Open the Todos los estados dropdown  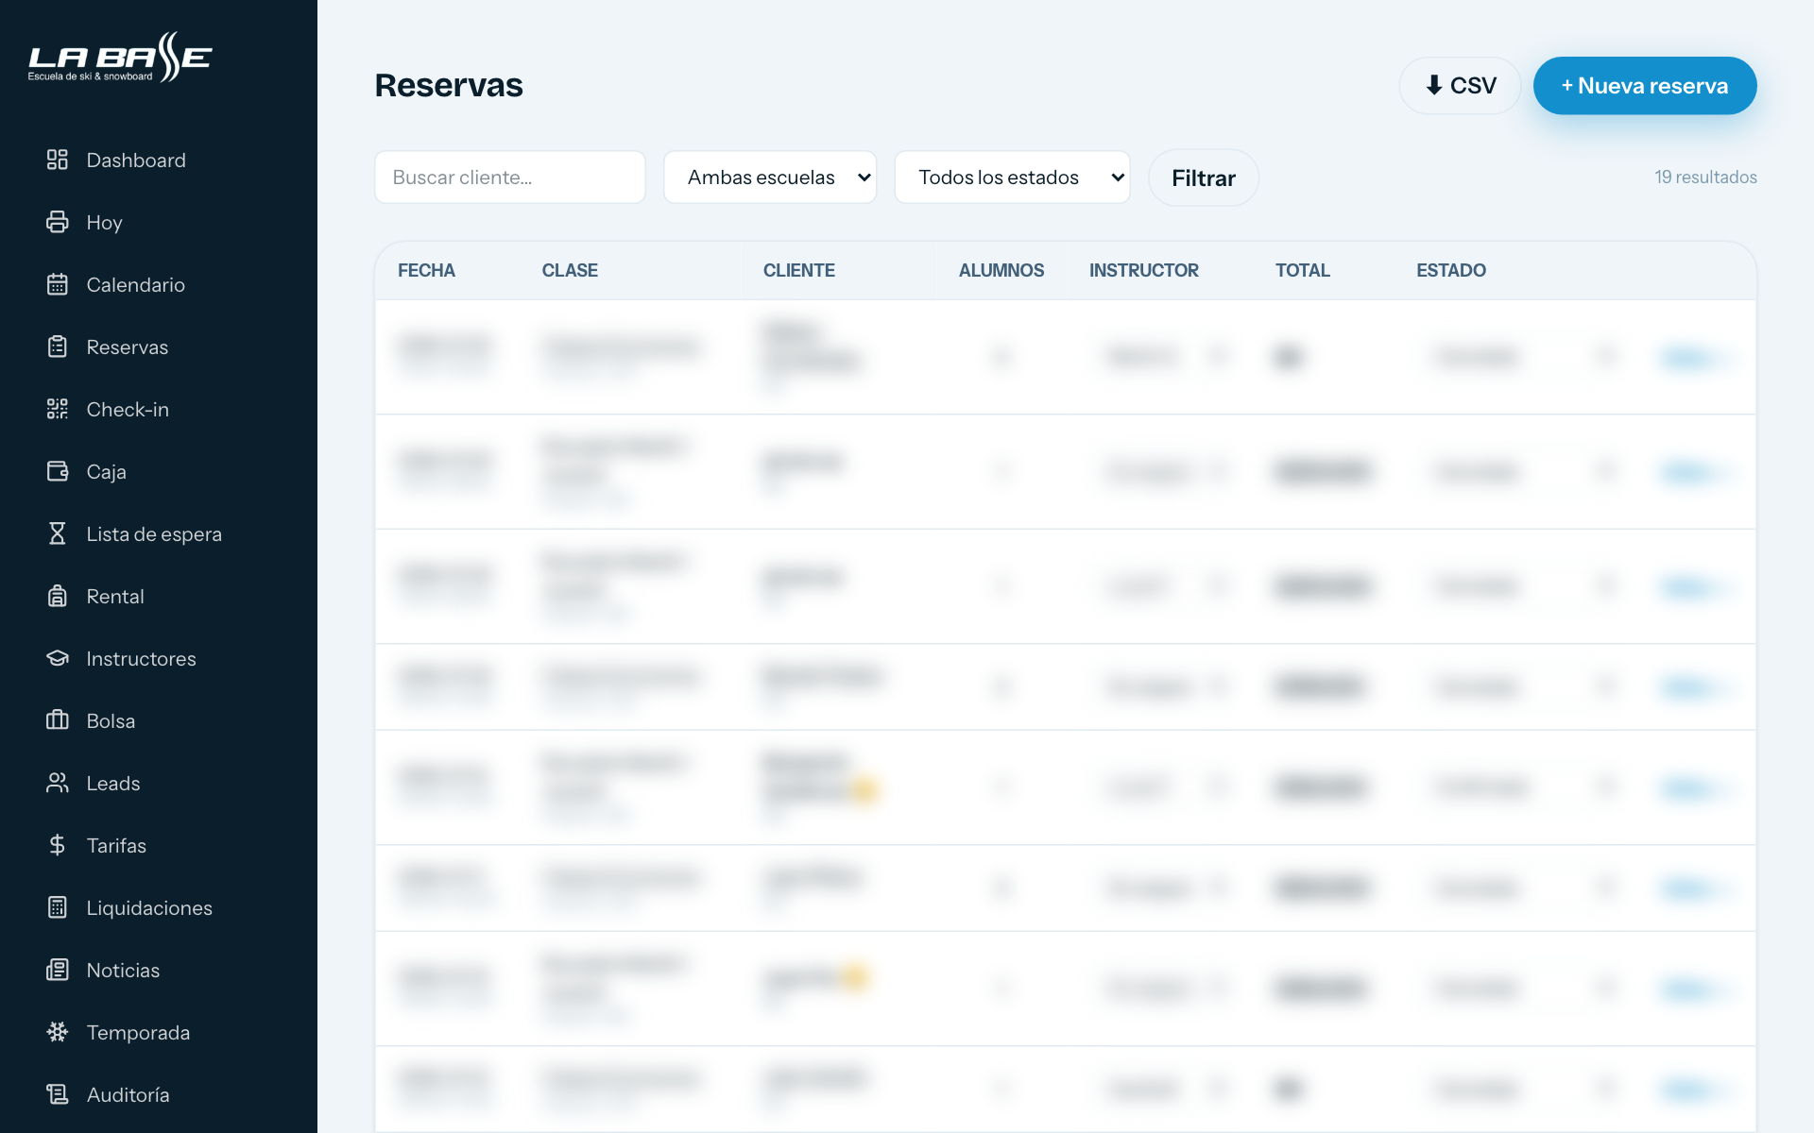1012,178
